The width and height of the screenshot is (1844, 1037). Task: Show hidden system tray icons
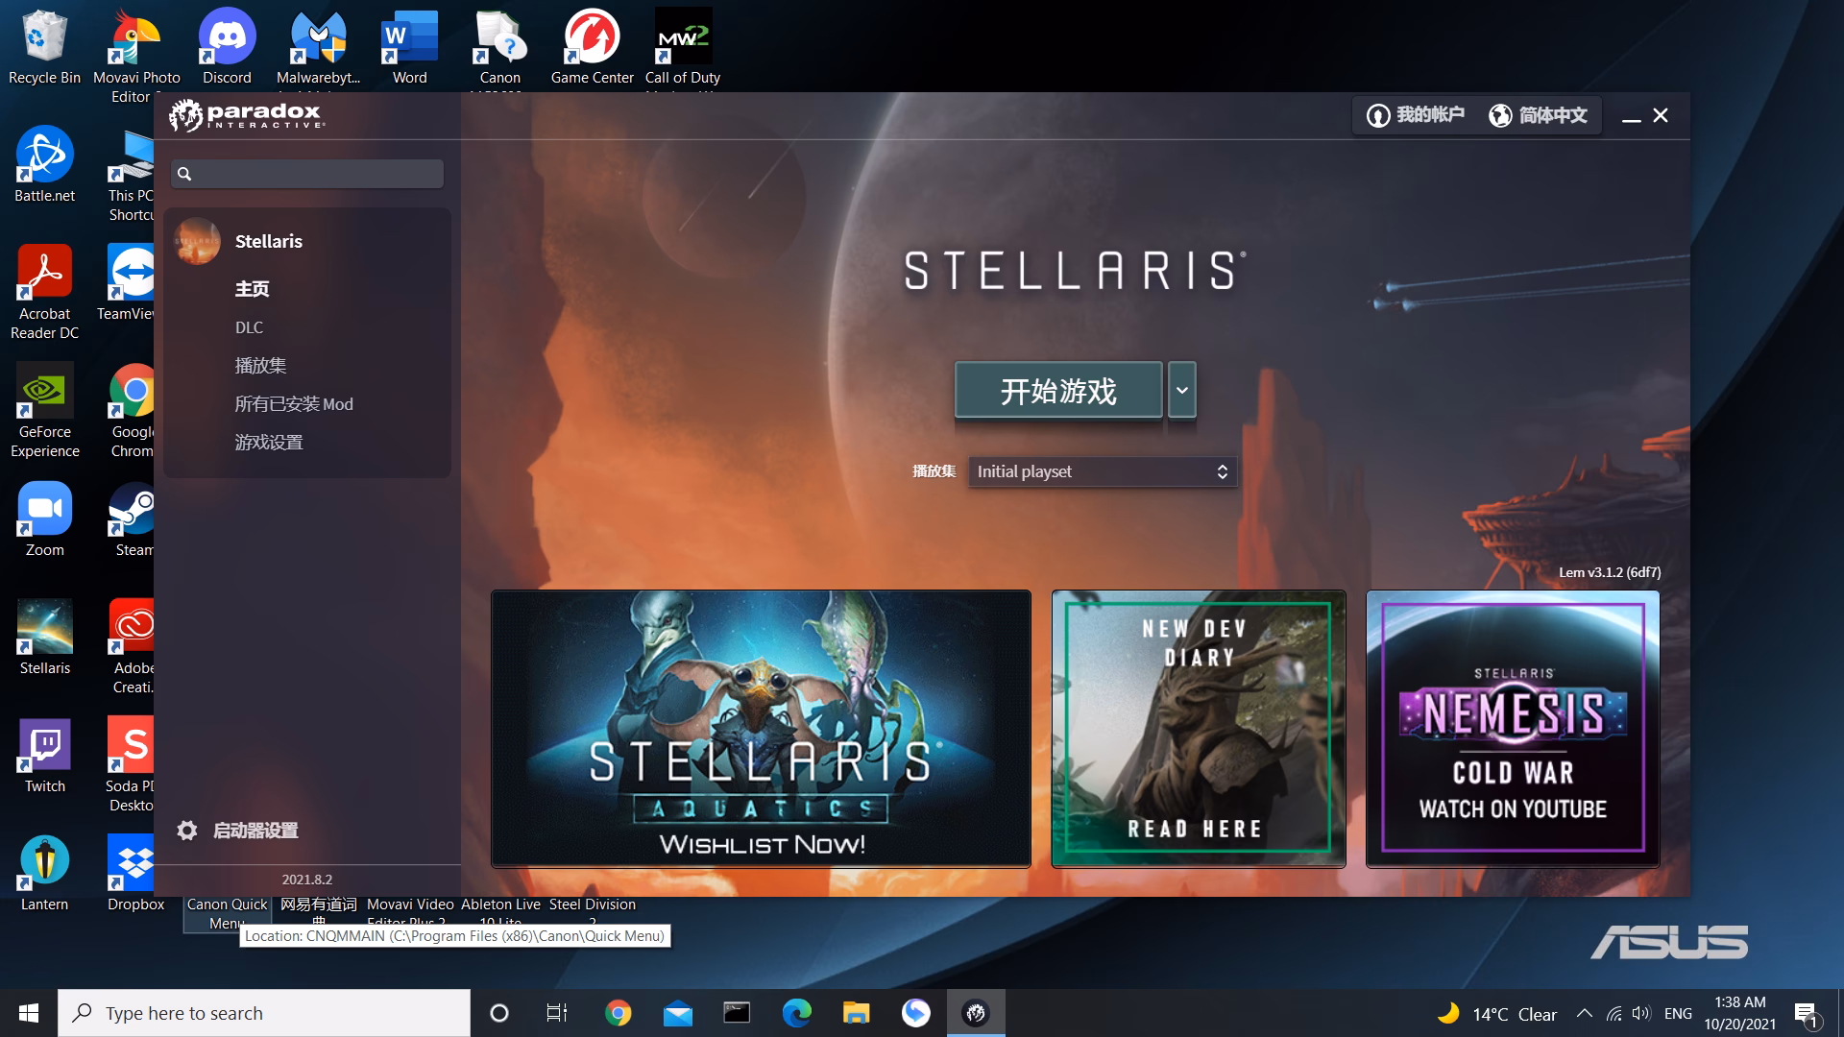1585,1013
